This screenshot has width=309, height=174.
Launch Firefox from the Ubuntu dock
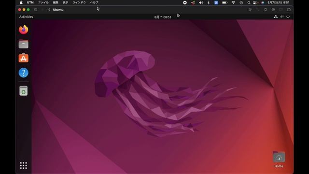[24, 29]
